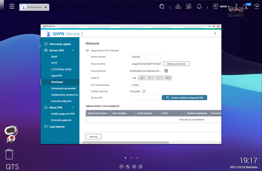Click Generuj parę kluczy button

click(176, 64)
